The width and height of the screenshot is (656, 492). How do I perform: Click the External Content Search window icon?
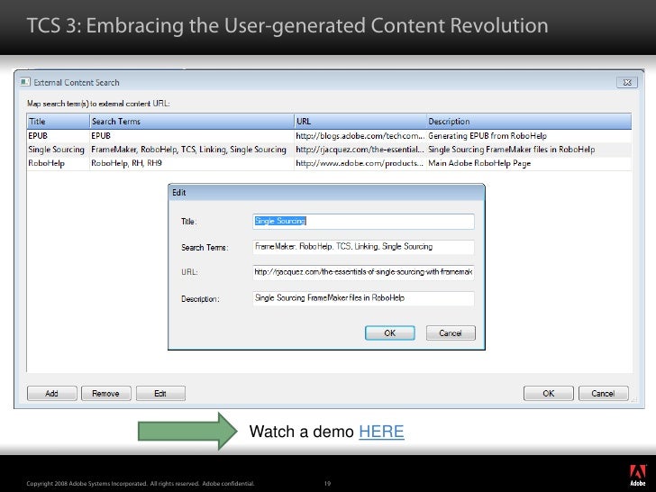[25, 82]
